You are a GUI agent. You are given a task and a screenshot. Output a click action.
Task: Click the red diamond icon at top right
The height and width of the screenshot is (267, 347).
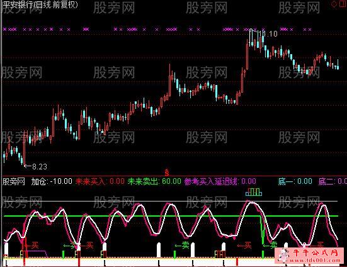point(334,4)
